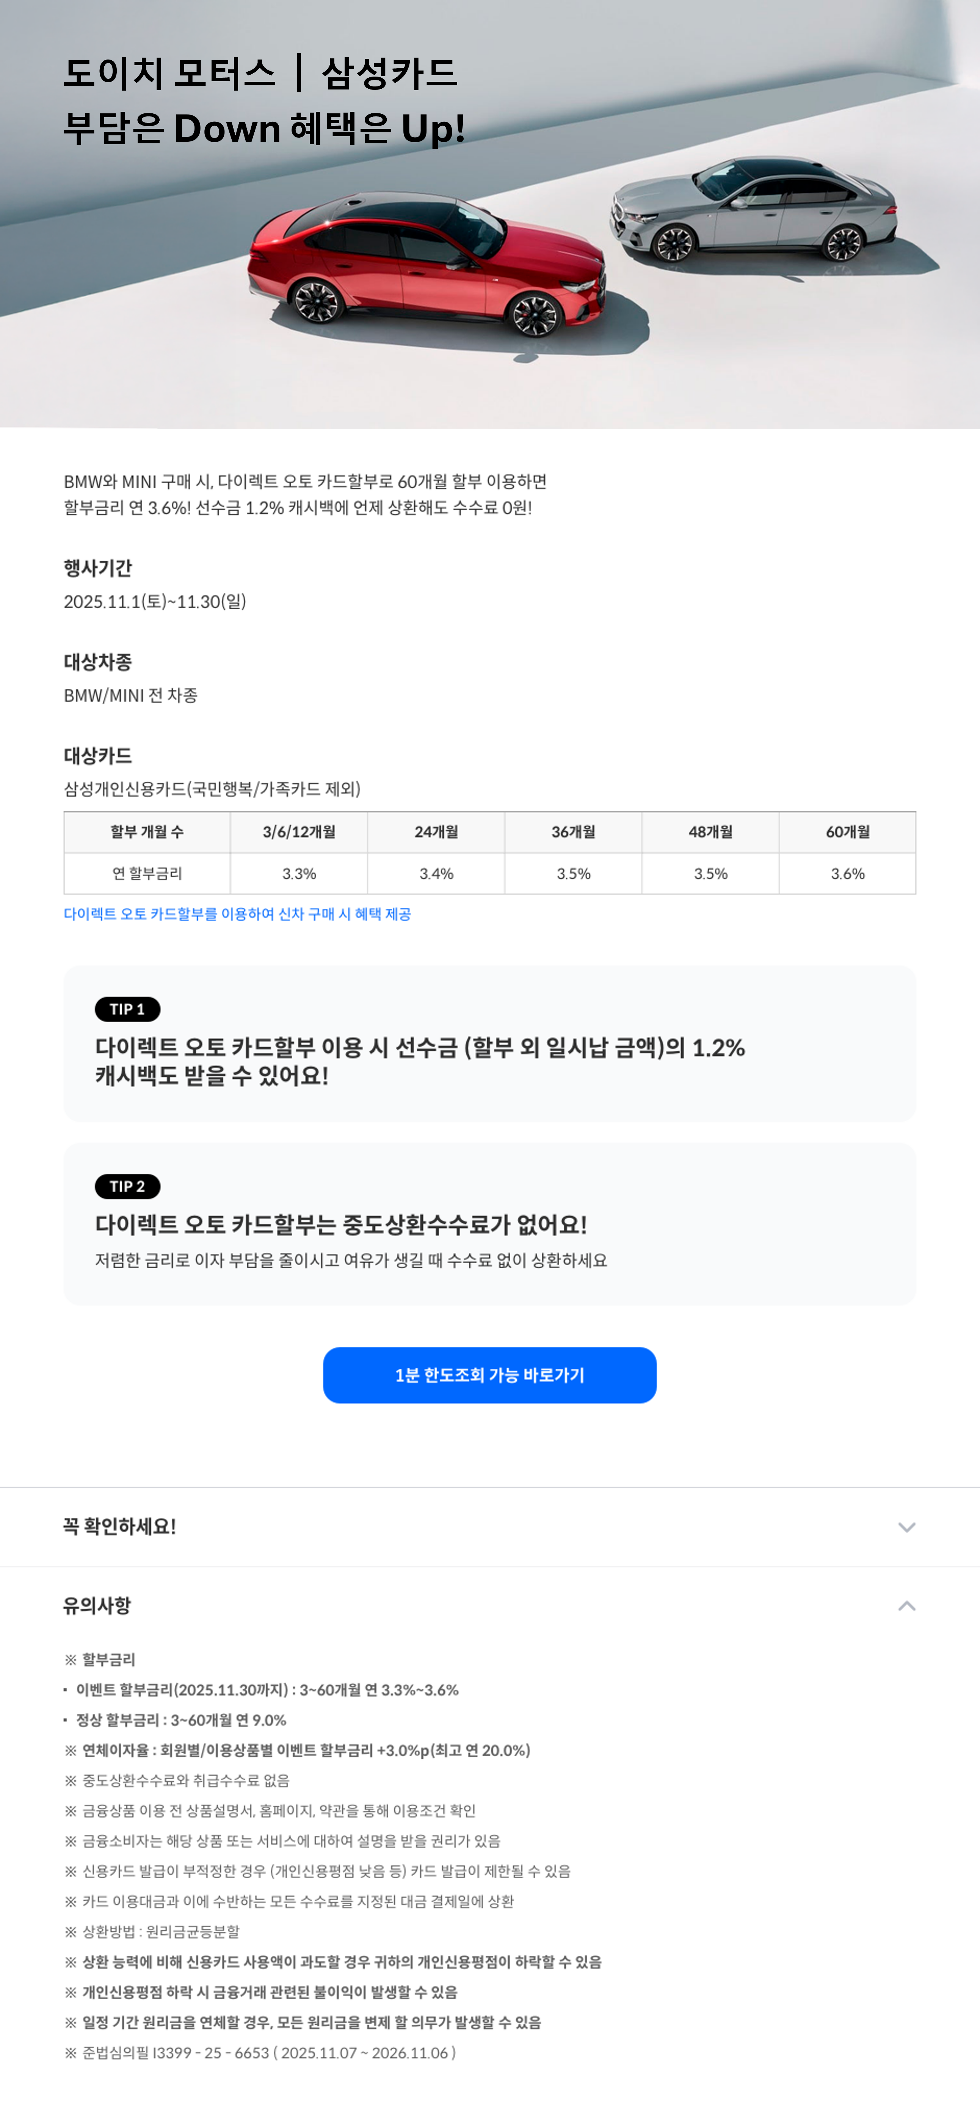980x2124 pixels.
Task: Click the TIP 1 "선수금" cashback headline
Action: point(420,1048)
